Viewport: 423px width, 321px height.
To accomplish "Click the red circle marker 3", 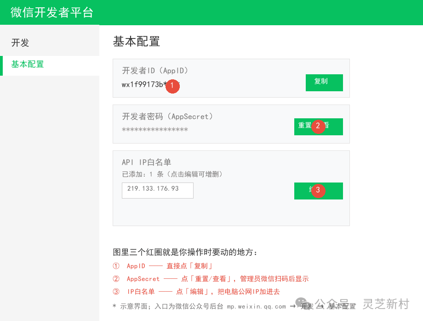I will (318, 191).
